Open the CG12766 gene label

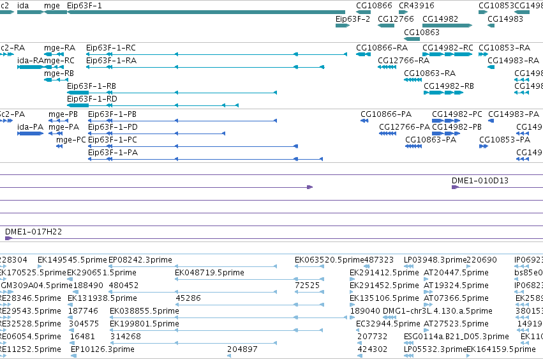(x=396, y=19)
